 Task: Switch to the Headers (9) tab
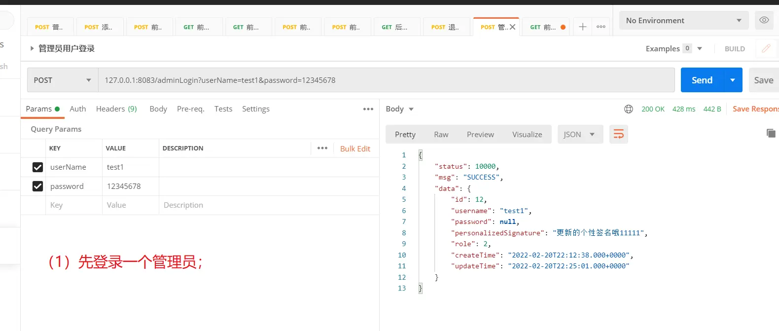click(116, 109)
